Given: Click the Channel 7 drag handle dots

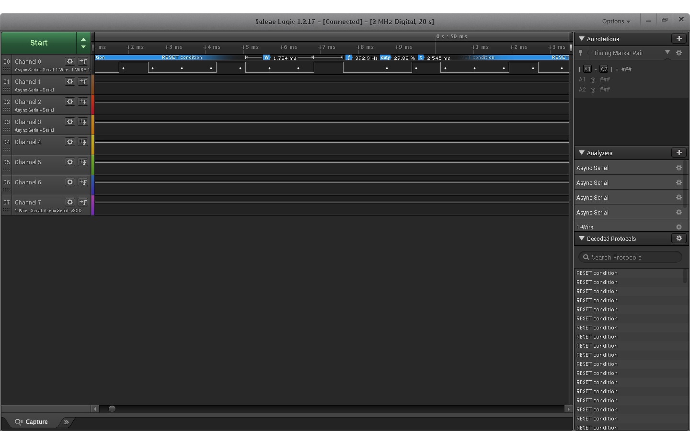Looking at the screenshot, I should [x=7, y=210].
